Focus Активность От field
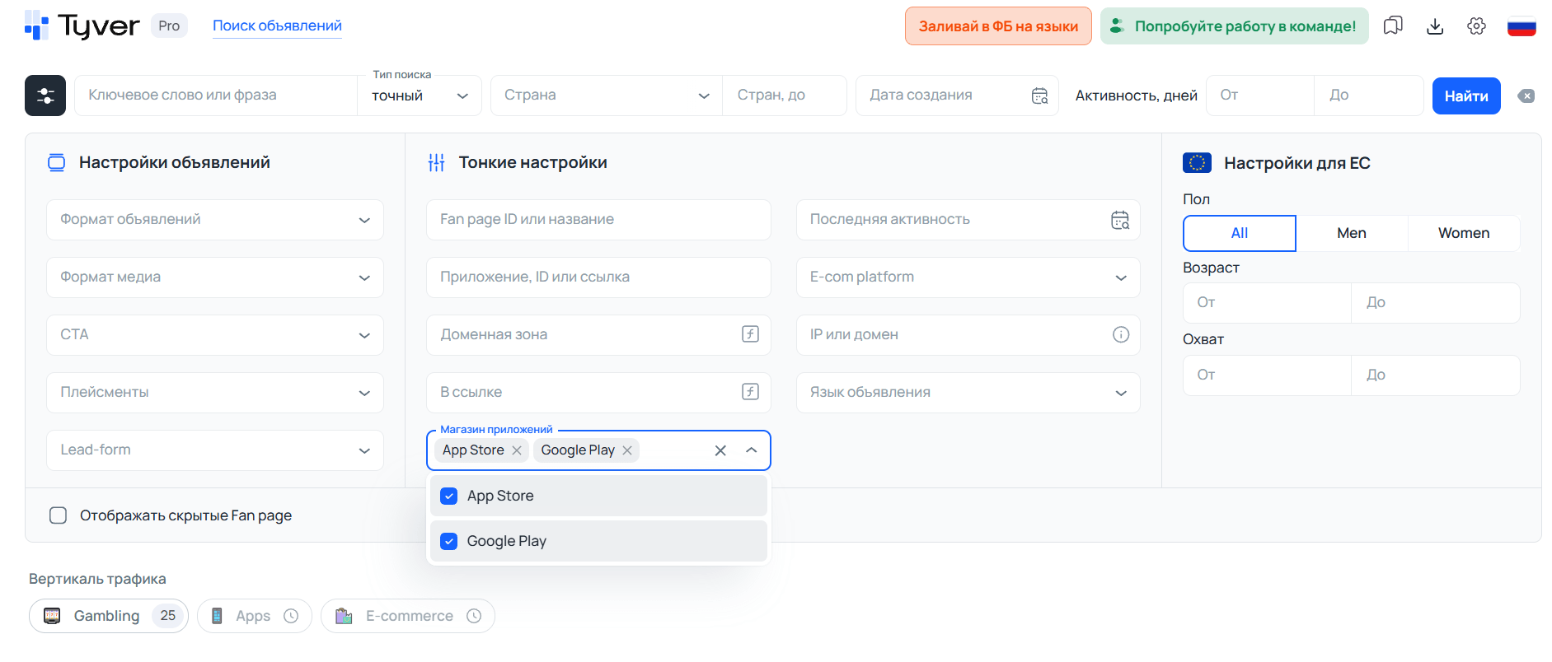The height and width of the screenshot is (662, 1552). (x=1260, y=96)
